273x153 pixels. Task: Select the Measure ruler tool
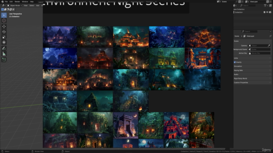pos(4,54)
